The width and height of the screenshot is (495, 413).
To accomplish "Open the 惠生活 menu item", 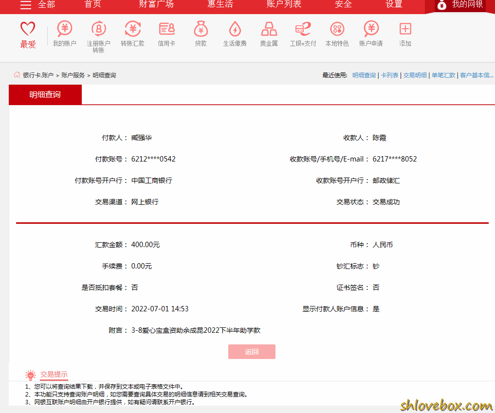I will coord(220,4).
